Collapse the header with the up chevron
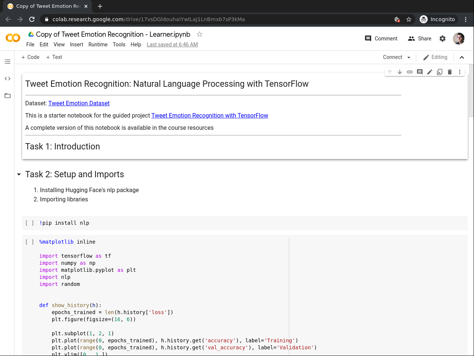 [x=462, y=57]
